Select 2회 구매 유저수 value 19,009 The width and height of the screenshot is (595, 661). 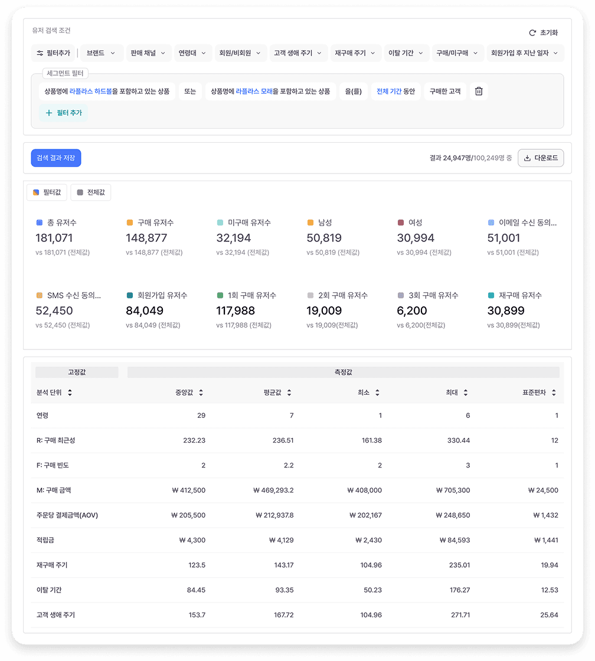pos(324,311)
